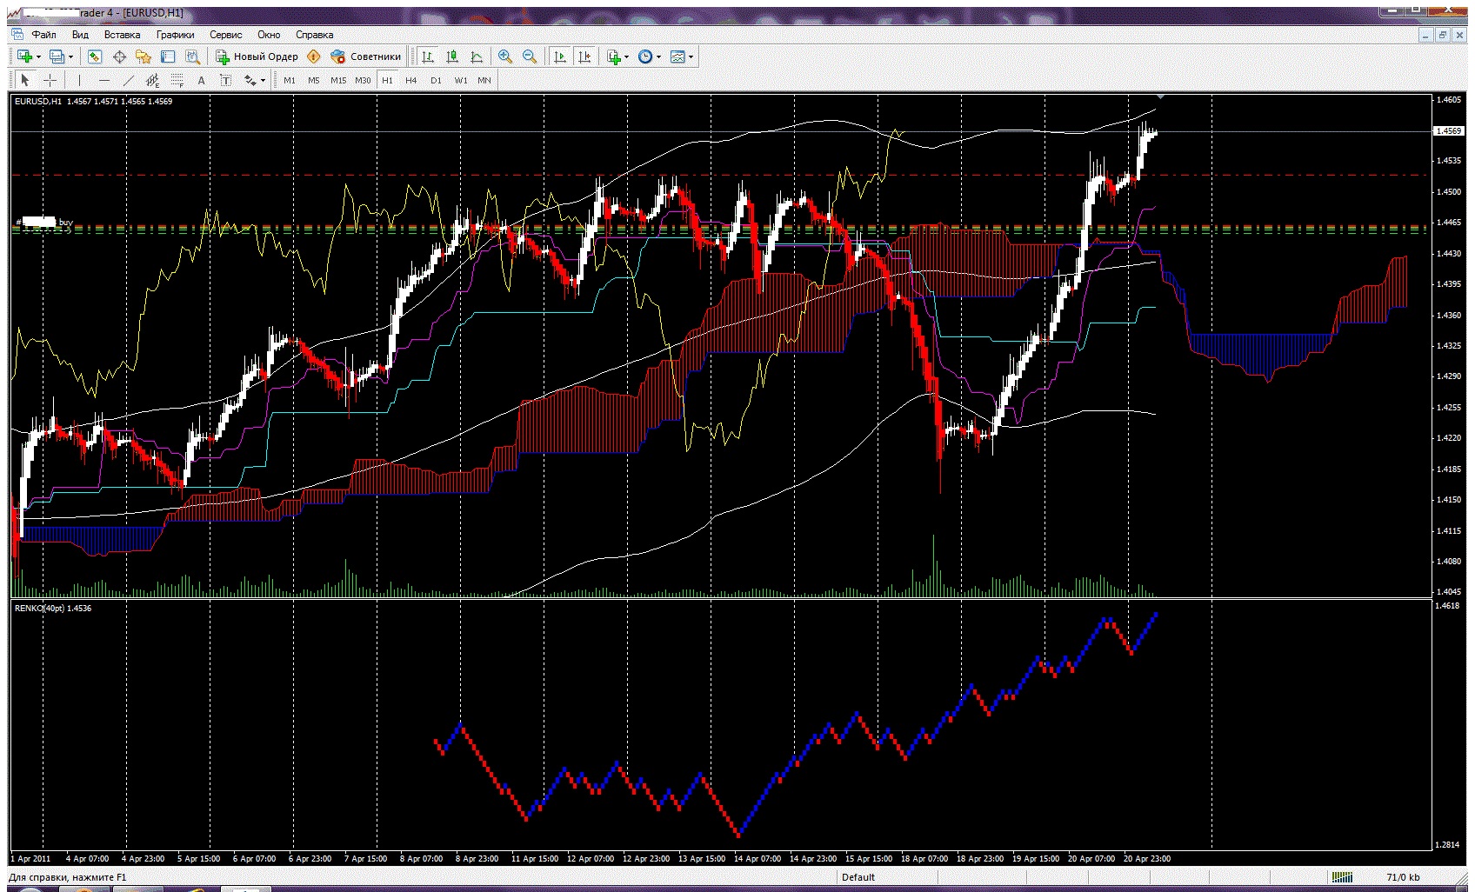Click the EURUSD,H1 chart header text

93,101
